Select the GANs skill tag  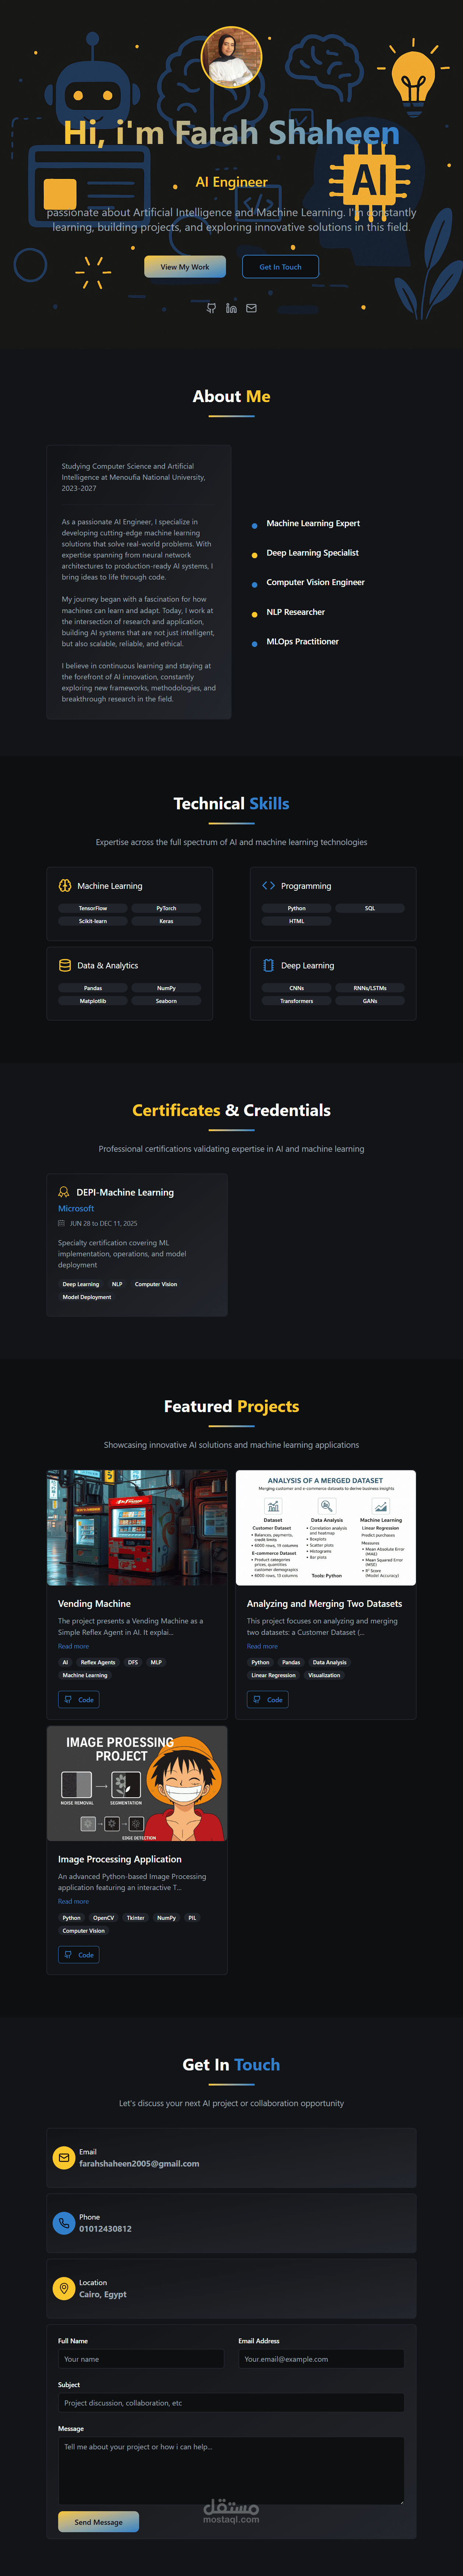point(370,1001)
